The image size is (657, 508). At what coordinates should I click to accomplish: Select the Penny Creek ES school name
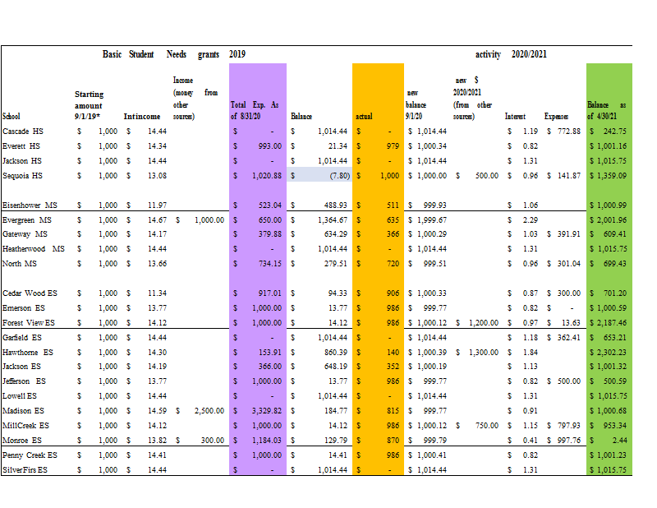click(30, 455)
